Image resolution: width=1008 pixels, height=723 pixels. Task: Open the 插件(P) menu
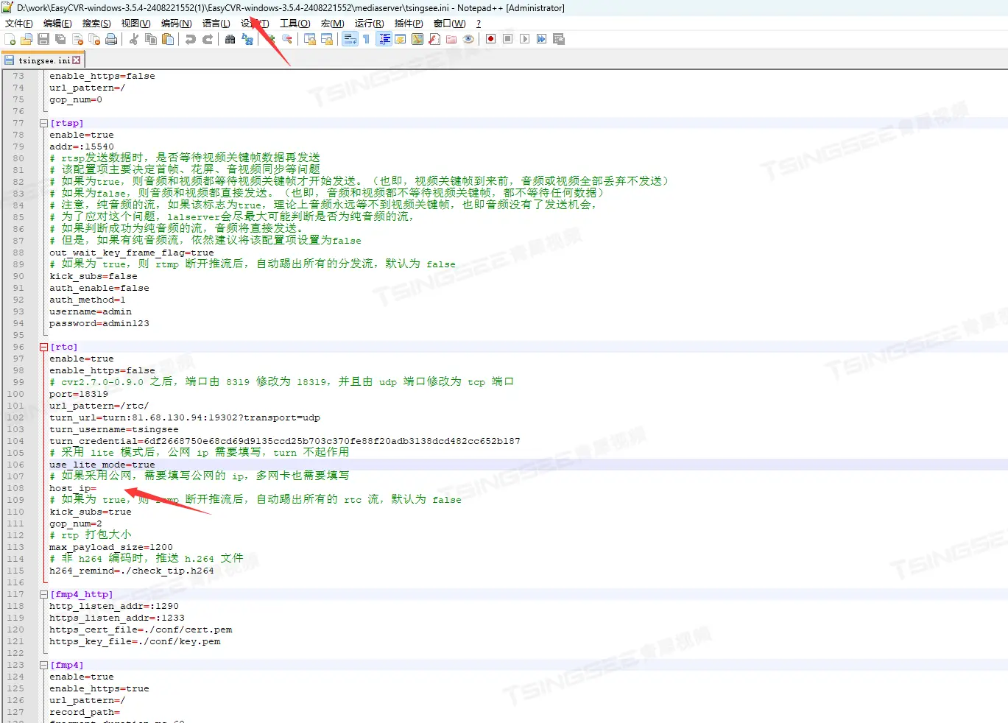409,24
